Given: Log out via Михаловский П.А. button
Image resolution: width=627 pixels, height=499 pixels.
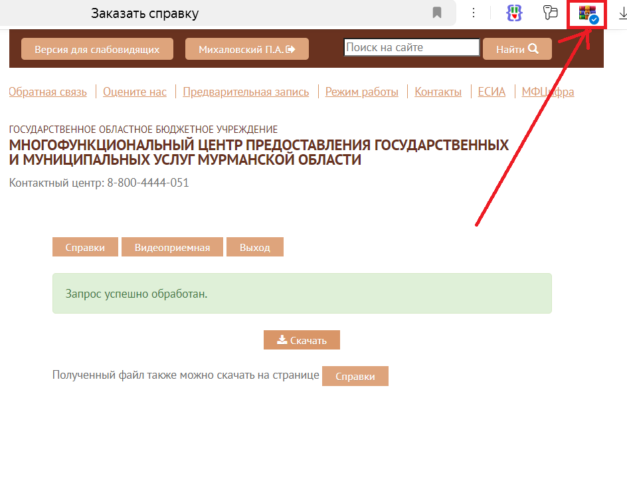Looking at the screenshot, I should [x=246, y=49].
